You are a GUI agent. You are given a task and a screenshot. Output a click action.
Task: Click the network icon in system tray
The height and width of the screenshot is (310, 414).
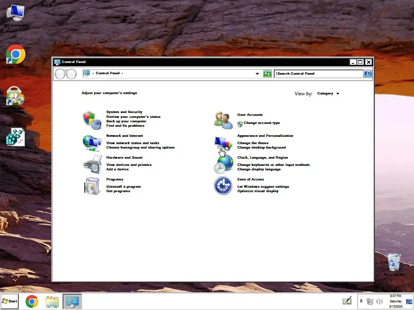pyautogui.click(x=370, y=301)
